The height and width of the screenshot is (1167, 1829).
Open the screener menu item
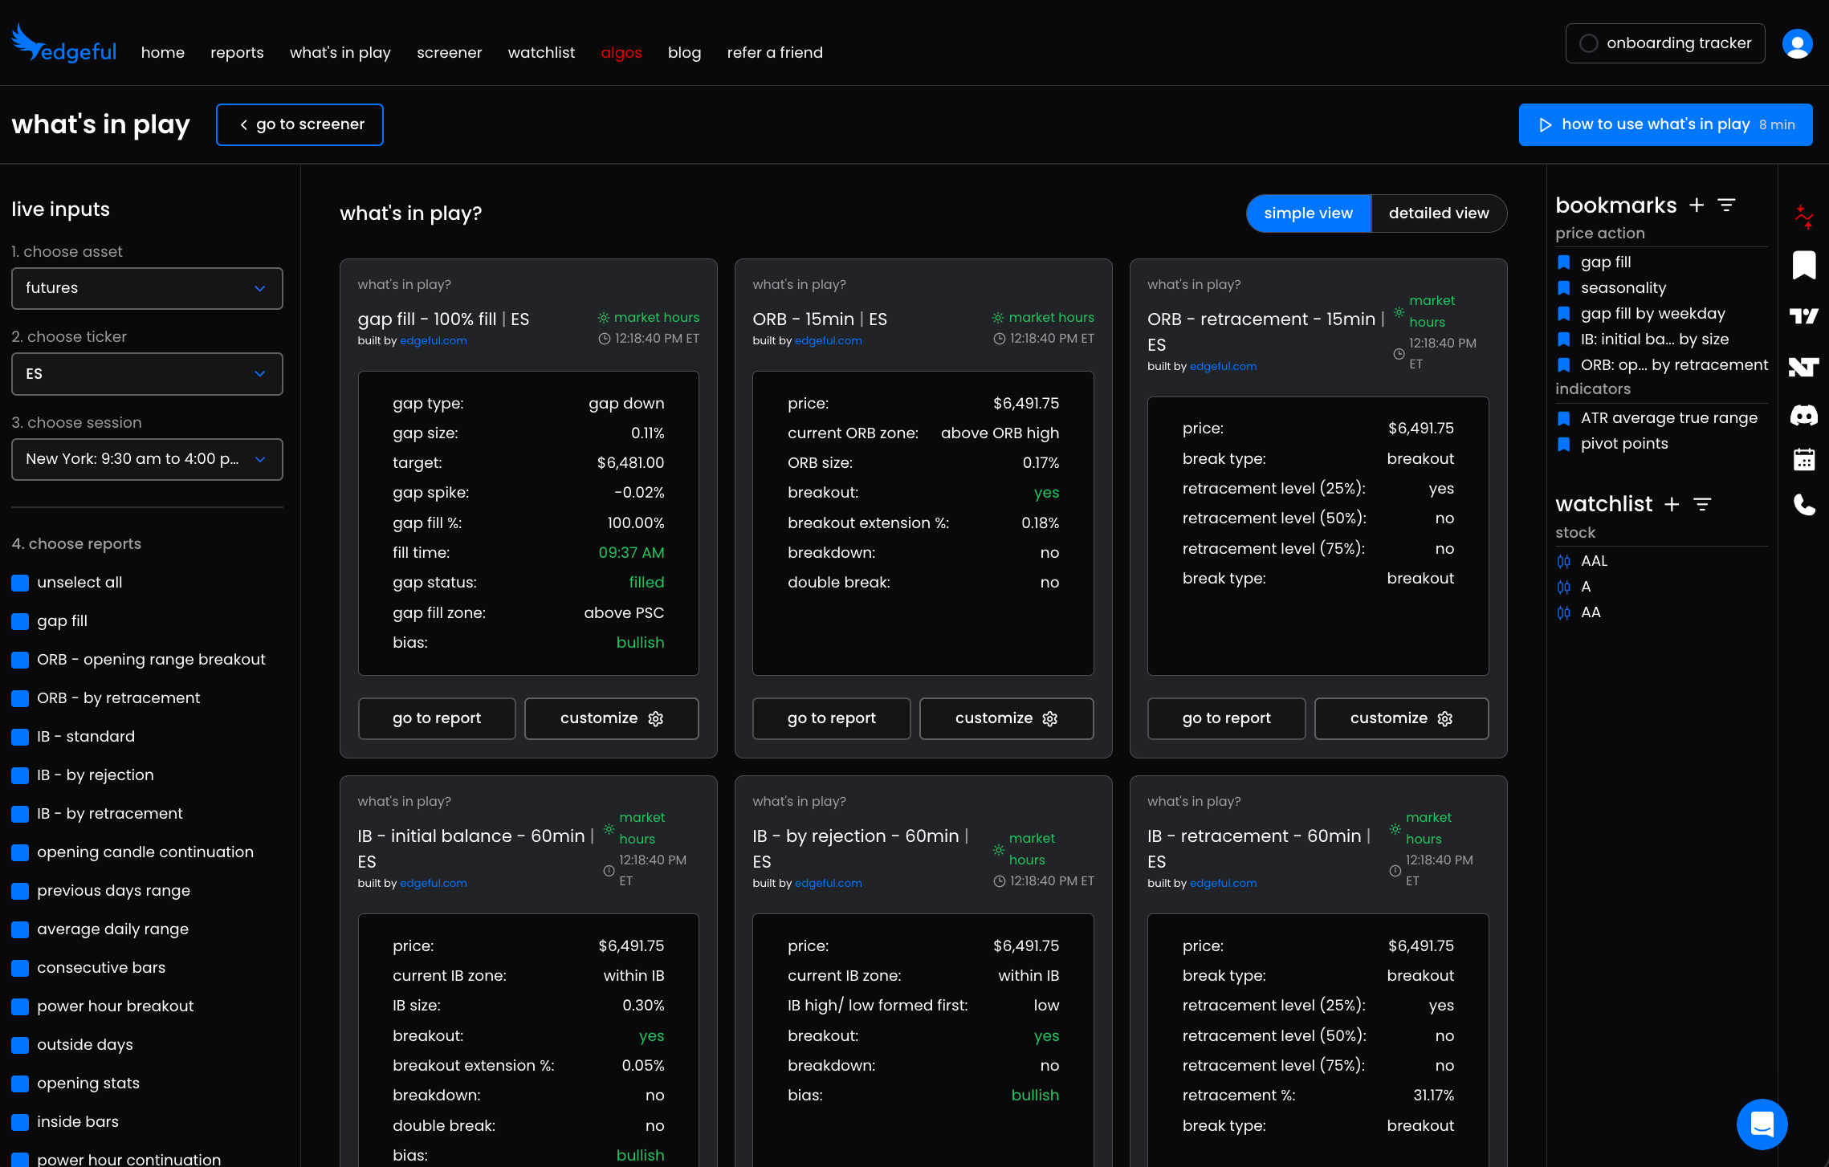(x=449, y=53)
